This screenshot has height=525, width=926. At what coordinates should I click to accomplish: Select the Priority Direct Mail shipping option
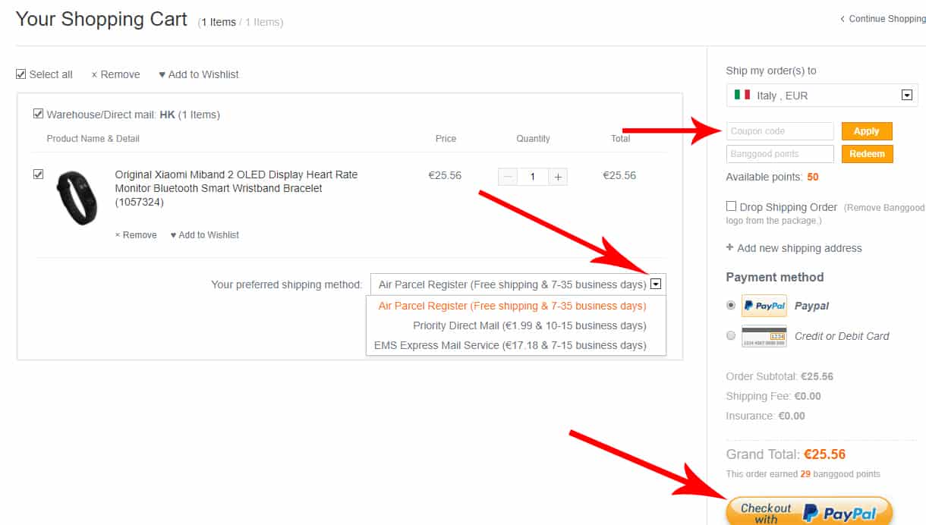529,325
